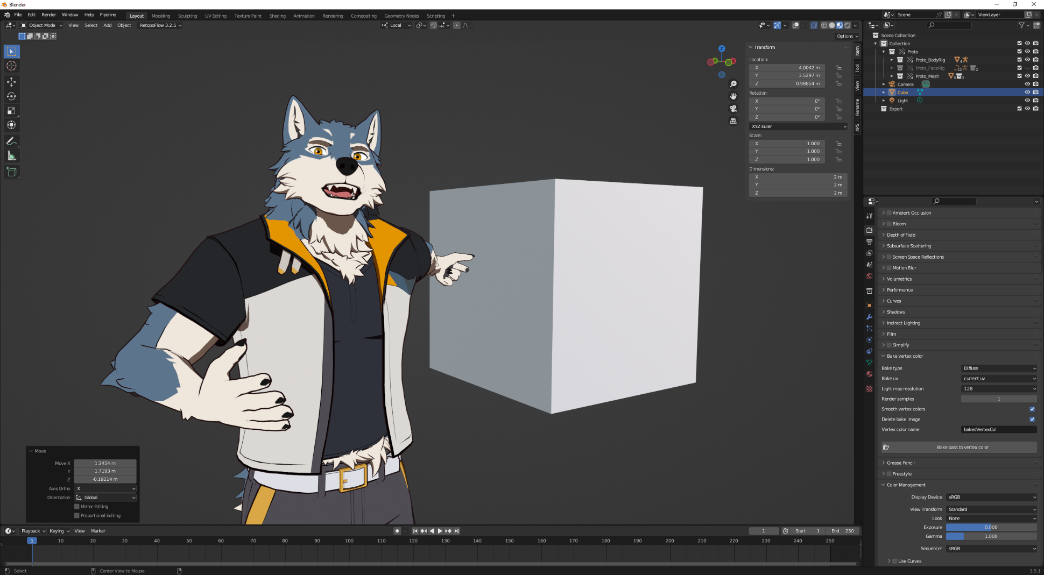Pick the Annotate tool

click(x=11, y=141)
